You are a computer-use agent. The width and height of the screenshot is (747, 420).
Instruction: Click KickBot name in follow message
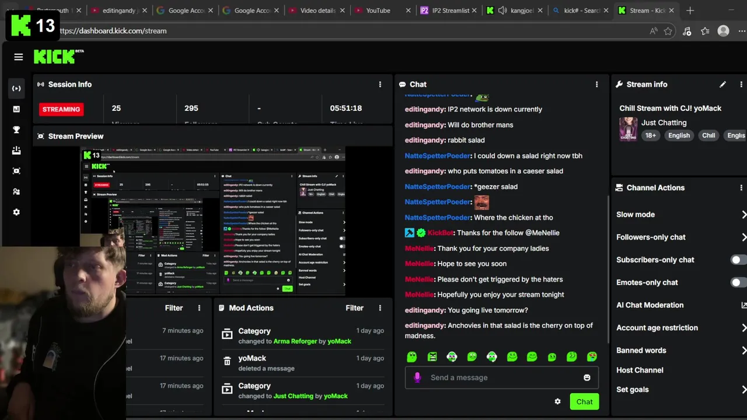pos(441,233)
